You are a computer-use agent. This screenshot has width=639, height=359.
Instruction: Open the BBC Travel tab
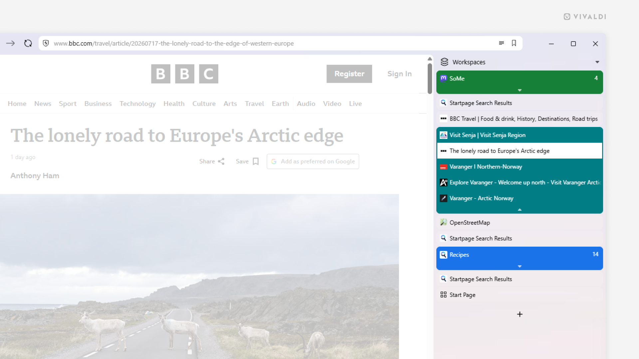[520, 119]
